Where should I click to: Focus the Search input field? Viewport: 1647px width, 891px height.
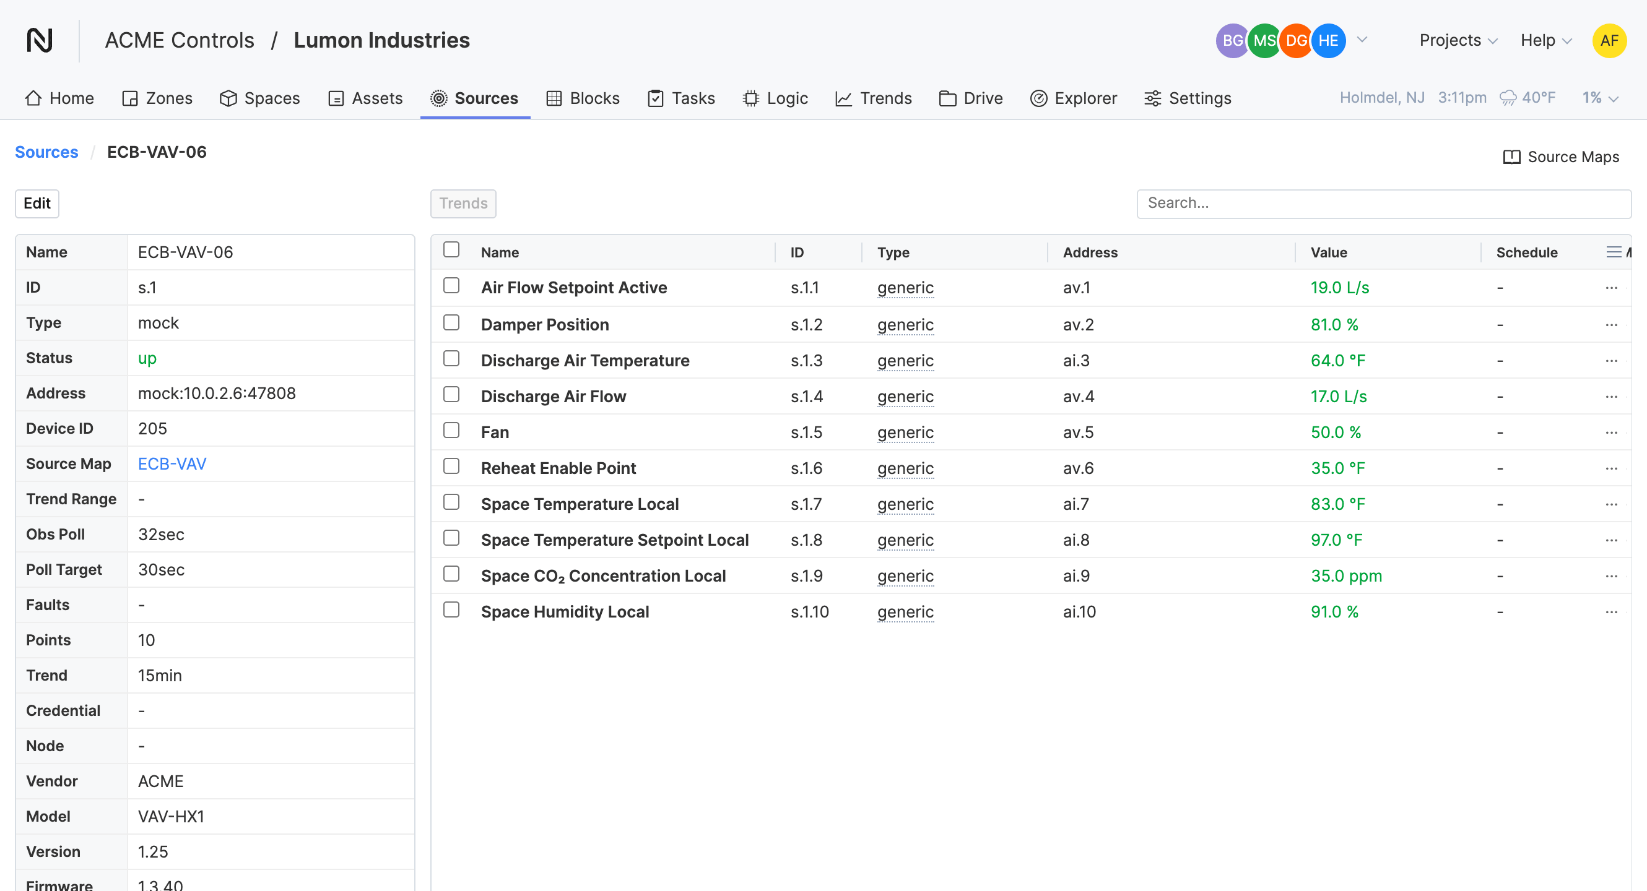point(1383,203)
